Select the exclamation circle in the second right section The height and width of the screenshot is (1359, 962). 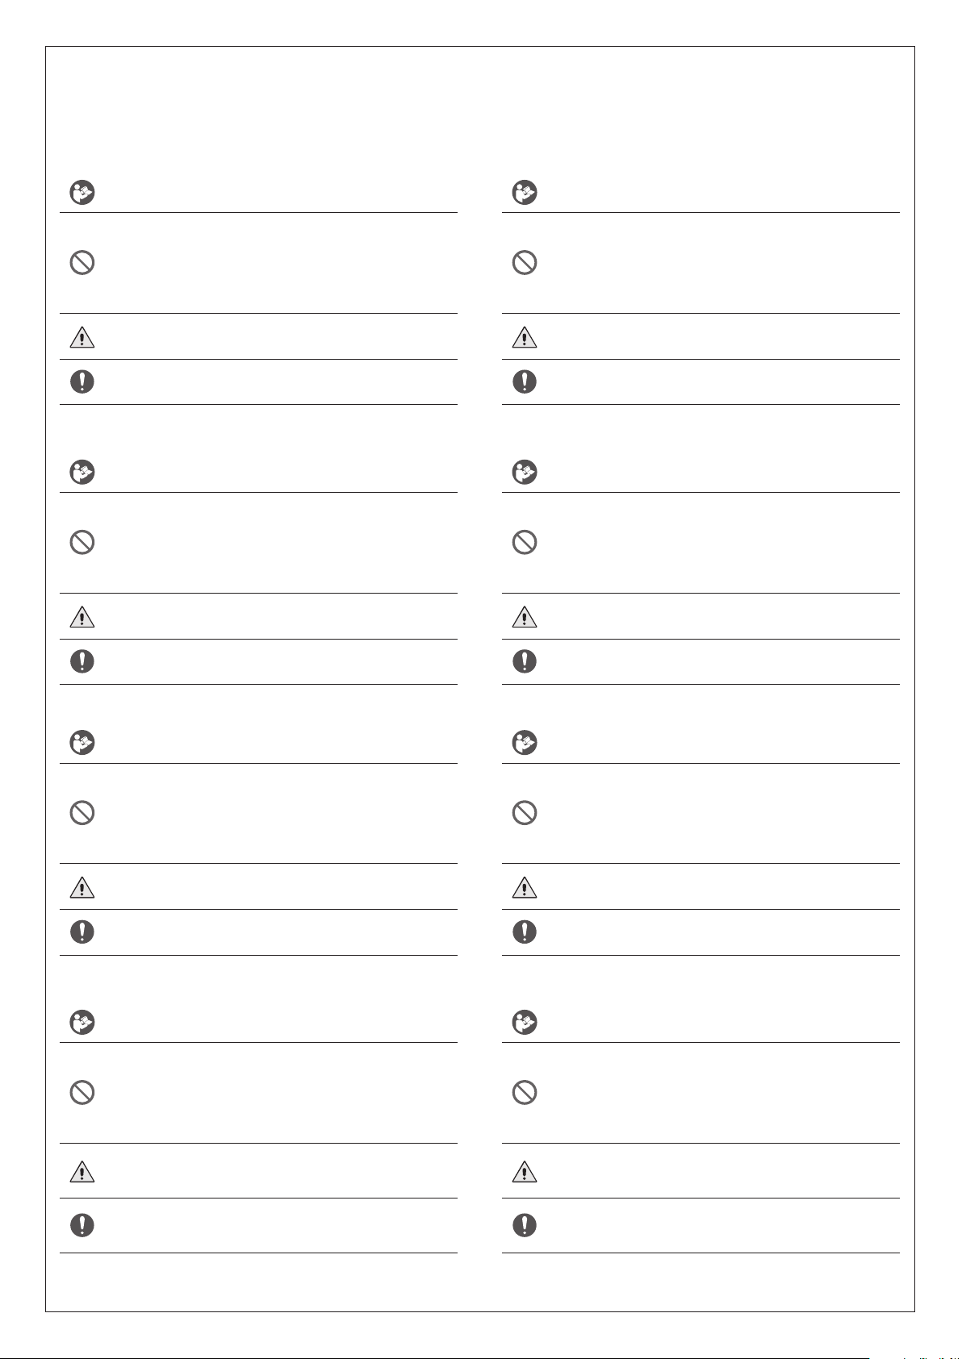525,661
